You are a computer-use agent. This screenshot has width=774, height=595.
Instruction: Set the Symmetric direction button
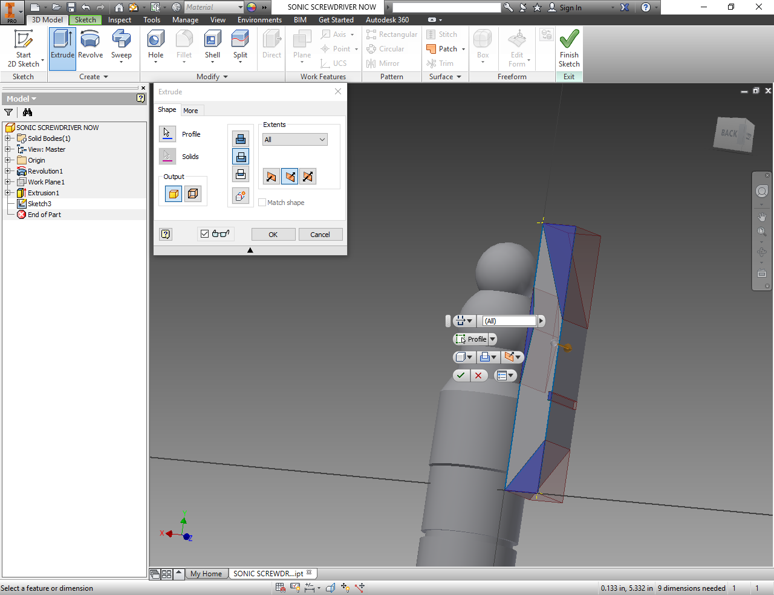tap(308, 177)
